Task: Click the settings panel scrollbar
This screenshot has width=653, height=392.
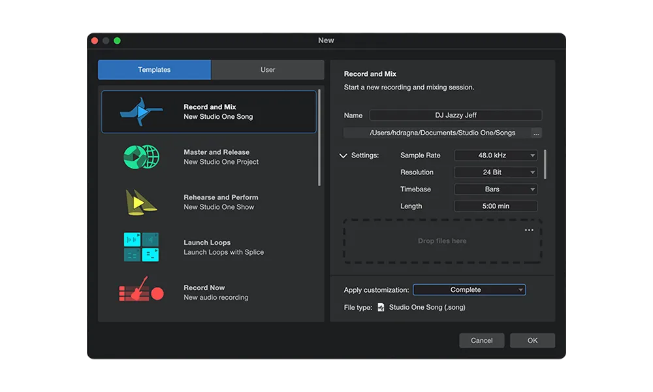Action: 545,165
